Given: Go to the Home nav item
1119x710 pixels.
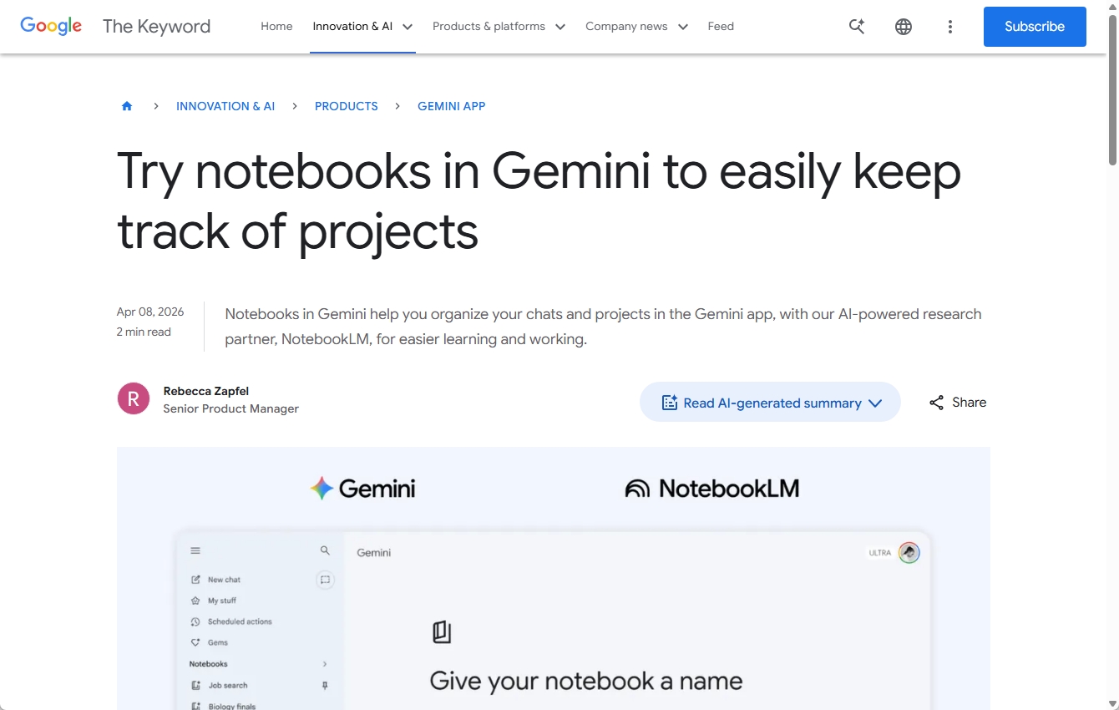Looking at the screenshot, I should point(276,26).
